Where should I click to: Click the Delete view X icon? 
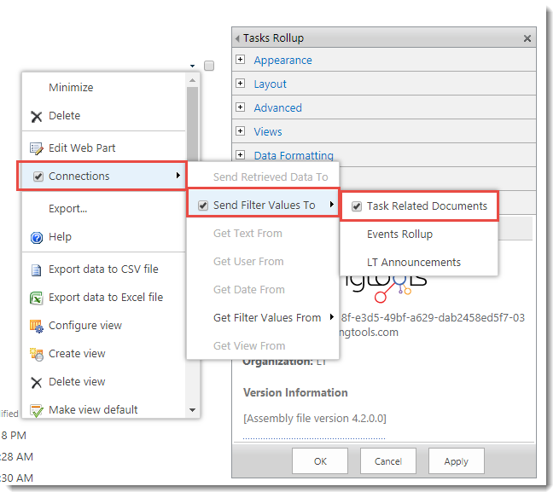coord(37,383)
